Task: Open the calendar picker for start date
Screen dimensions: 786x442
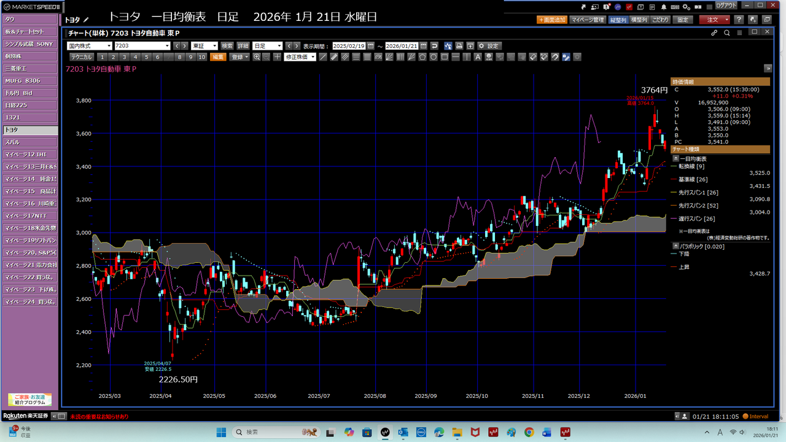Action: pos(370,46)
